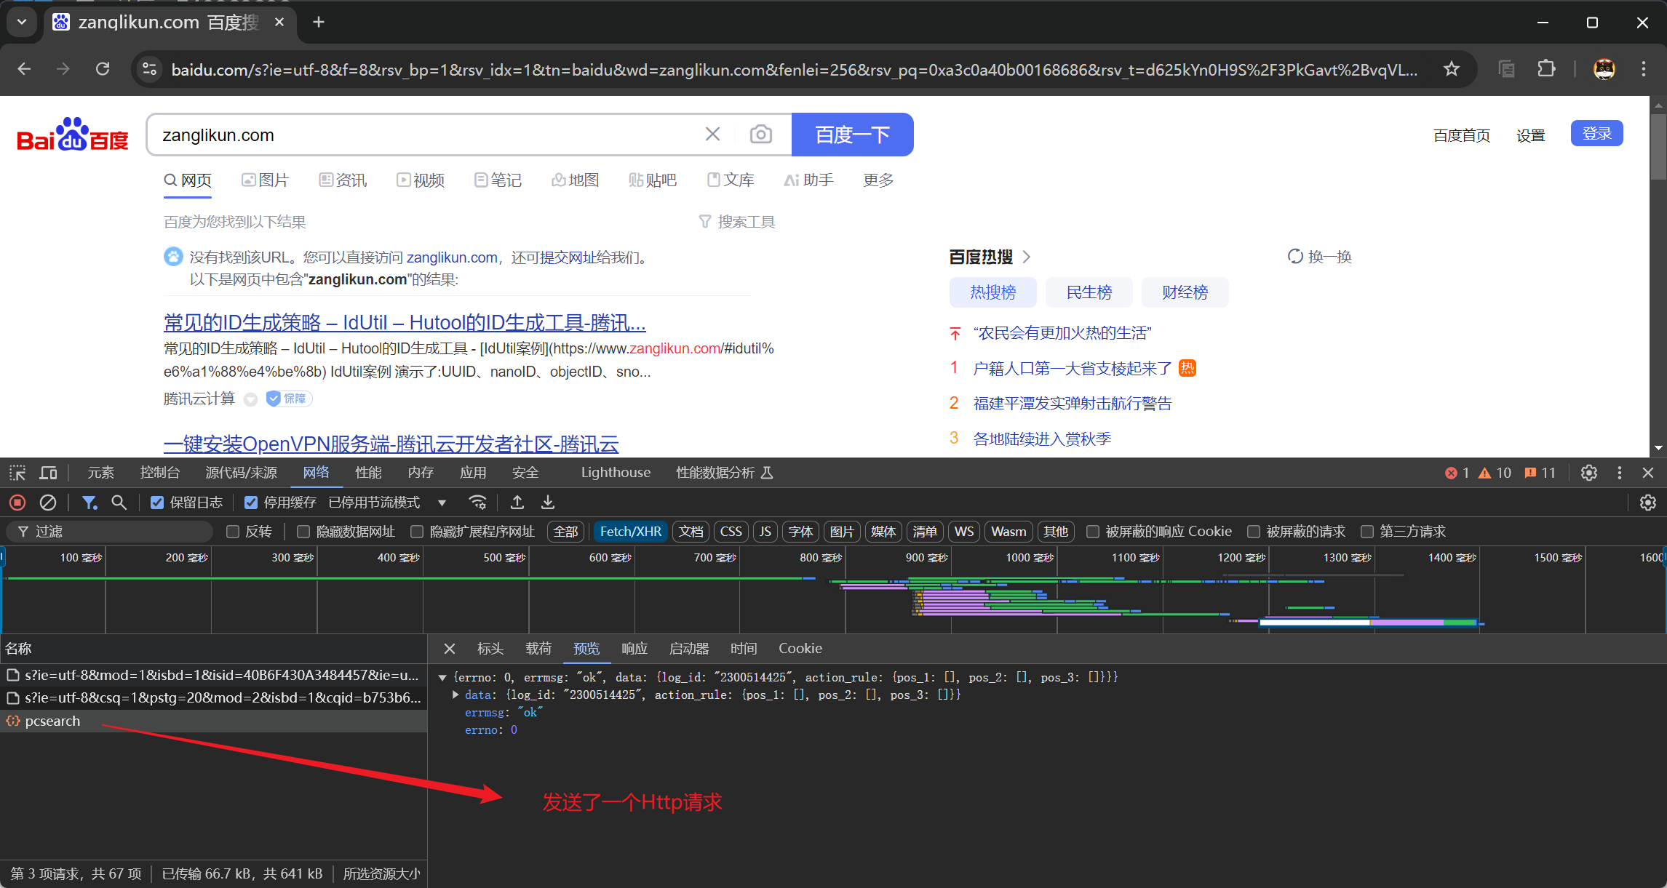This screenshot has height=888, width=1667.
Task: Click the export HAR download icon
Action: tap(548, 503)
